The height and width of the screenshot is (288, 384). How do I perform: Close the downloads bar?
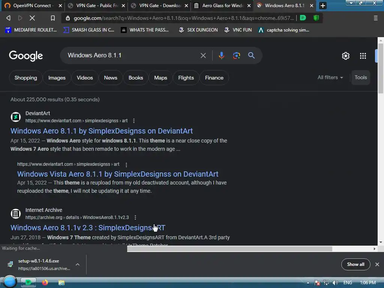[377, 264]
